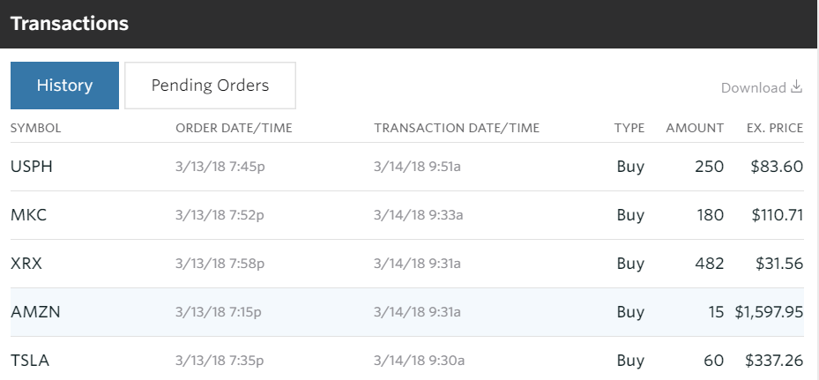
Task: Select the XRX symbol link
Action: coord(26,264)
